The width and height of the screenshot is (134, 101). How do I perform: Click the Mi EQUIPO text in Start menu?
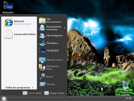52,50
